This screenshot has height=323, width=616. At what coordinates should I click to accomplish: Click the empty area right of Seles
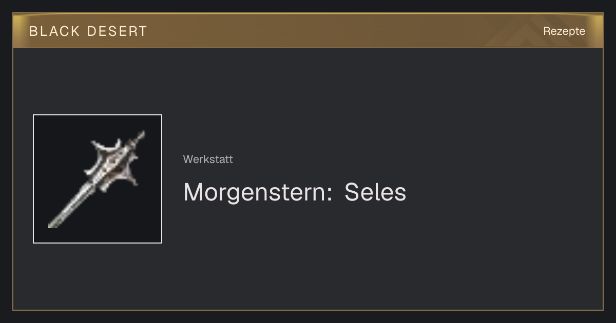[503, 192]
